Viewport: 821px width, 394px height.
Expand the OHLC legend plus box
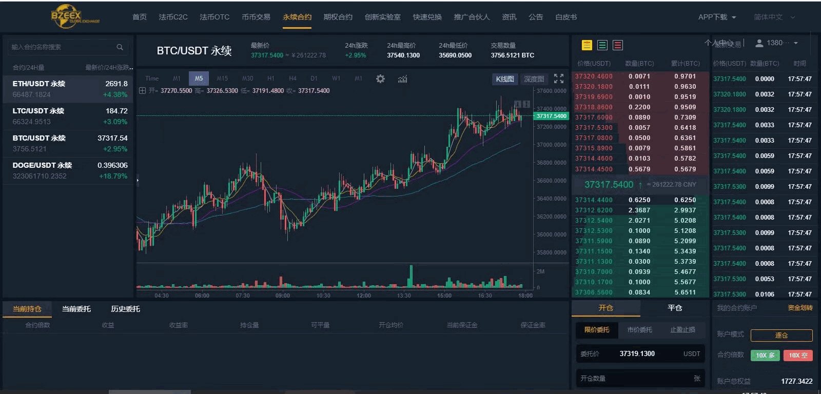(142, 91)
